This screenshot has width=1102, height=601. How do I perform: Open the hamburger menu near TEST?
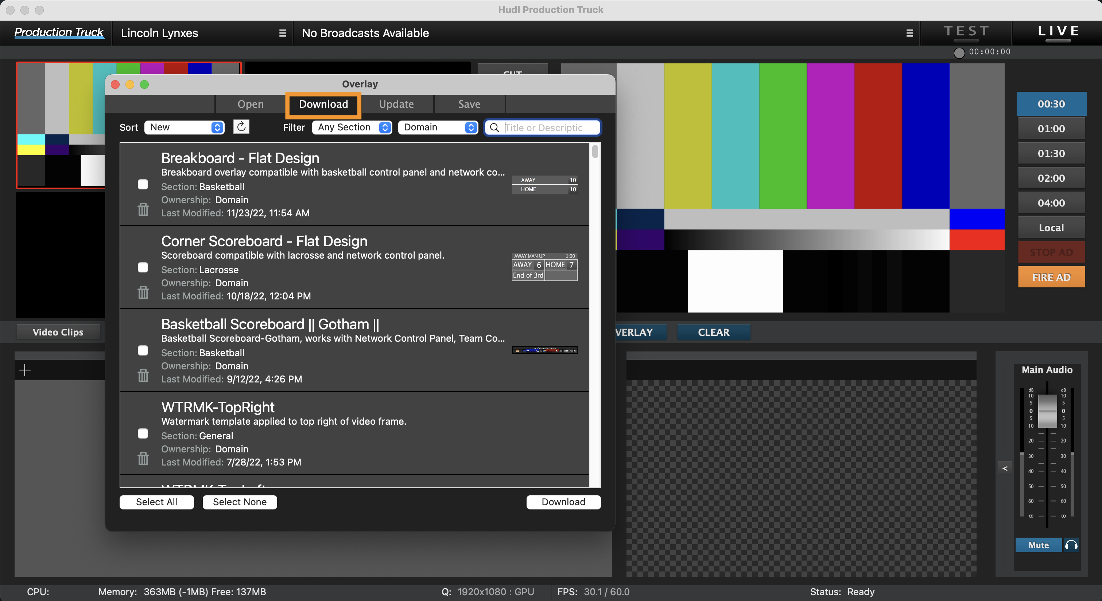(x=909, y=33)
